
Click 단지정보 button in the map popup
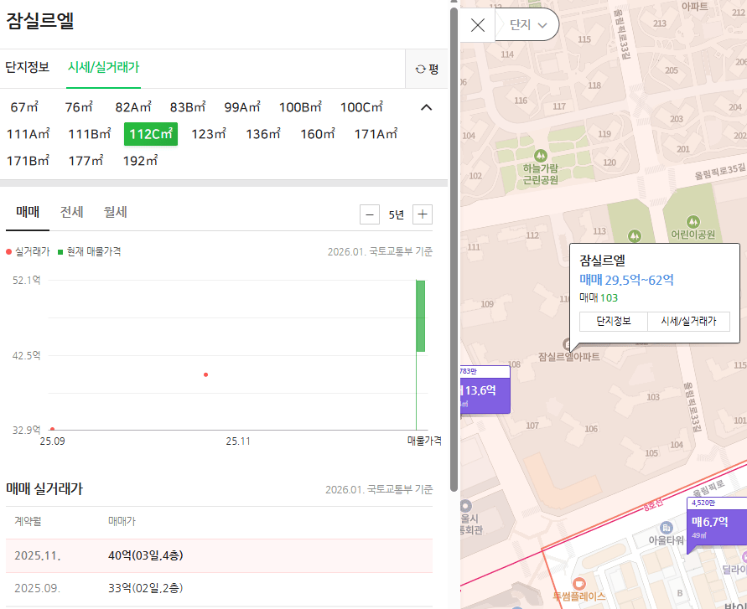613,321
